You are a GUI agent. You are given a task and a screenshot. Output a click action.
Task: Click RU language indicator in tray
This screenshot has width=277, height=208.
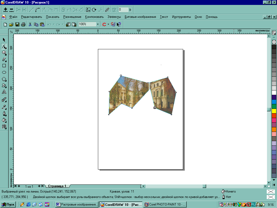253,204
